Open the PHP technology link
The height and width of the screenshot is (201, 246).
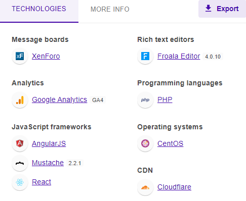pos(165,99)
